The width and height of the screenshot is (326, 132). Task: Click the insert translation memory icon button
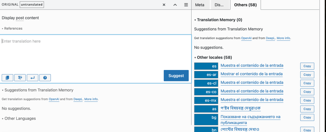tap(20, 78)
